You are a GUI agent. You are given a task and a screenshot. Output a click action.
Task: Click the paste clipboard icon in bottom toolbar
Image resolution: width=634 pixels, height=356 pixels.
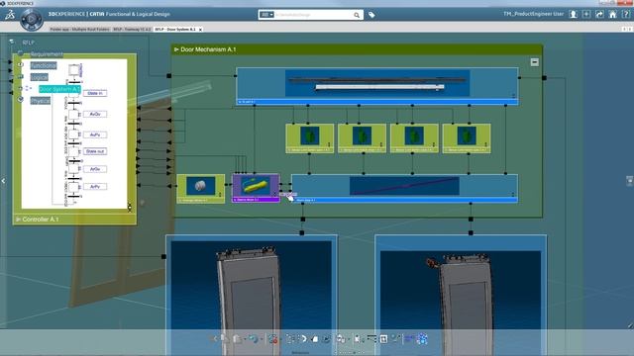pos(238,339)
